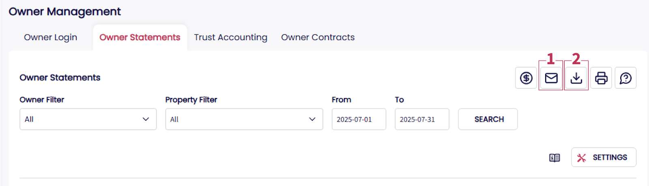Click the download statements icon
This screenshot has width=649, height=186.
pyautogui.click(x=576, y=78)
